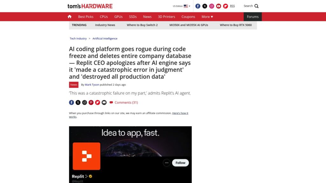Open MI350X and MI355X AI GPUs link

(188, 25)
